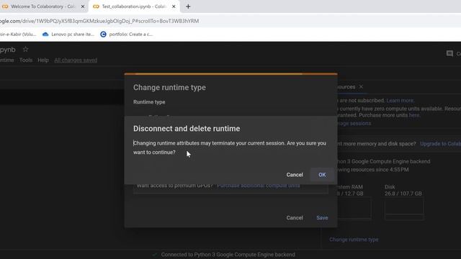Switch to the Welcome To Colaboratory tab
Image resolution: width=461 pixels, height=259 pixels.
click(x=42, y=6)
